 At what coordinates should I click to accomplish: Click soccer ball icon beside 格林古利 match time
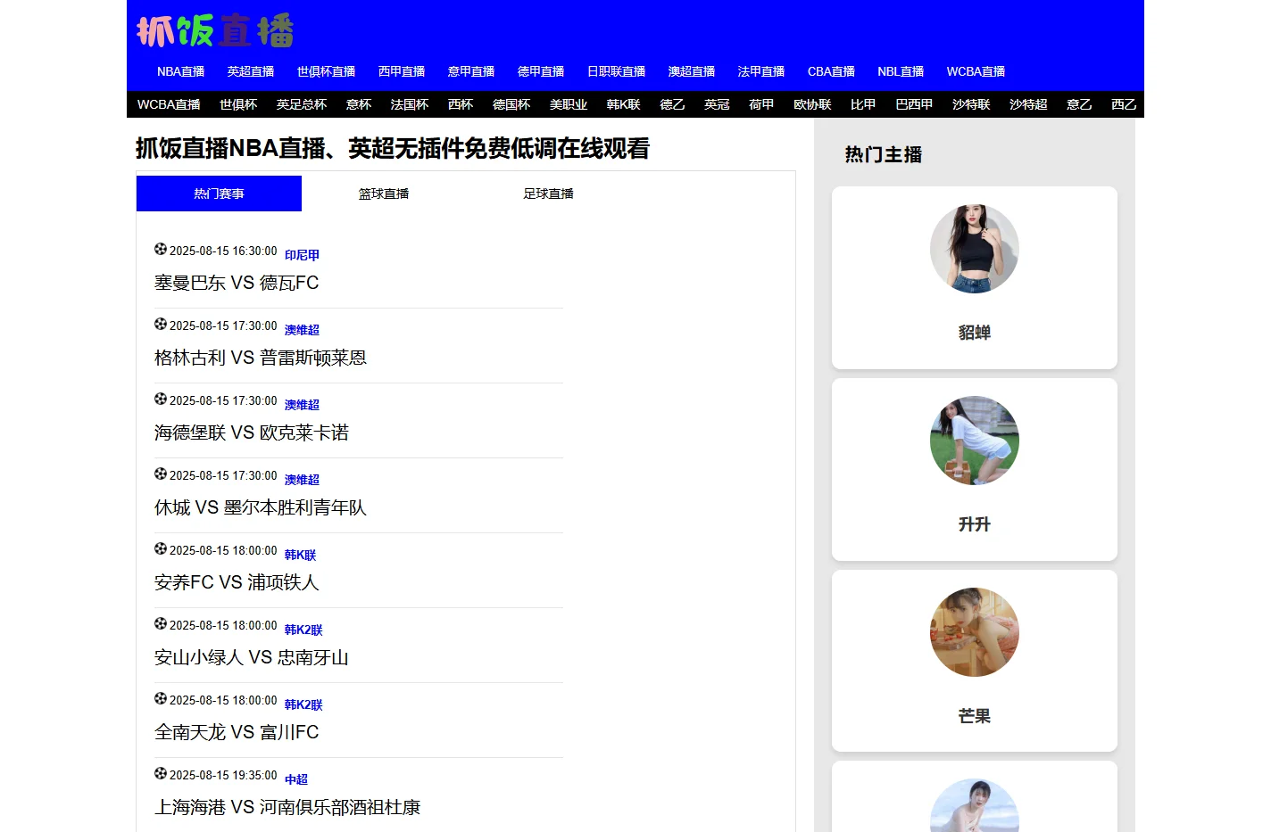[x=161, y=324]
